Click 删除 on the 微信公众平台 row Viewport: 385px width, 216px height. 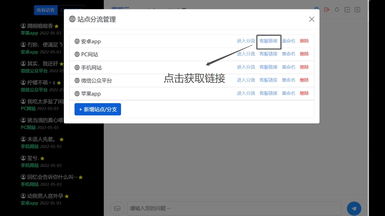(x=304, y=80)
